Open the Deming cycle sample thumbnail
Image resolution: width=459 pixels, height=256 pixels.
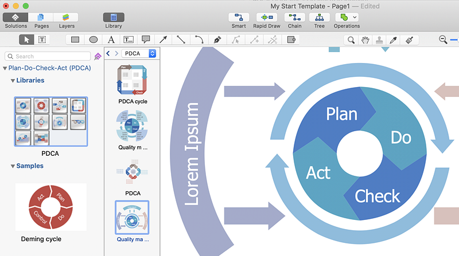(x=51, y=207)
